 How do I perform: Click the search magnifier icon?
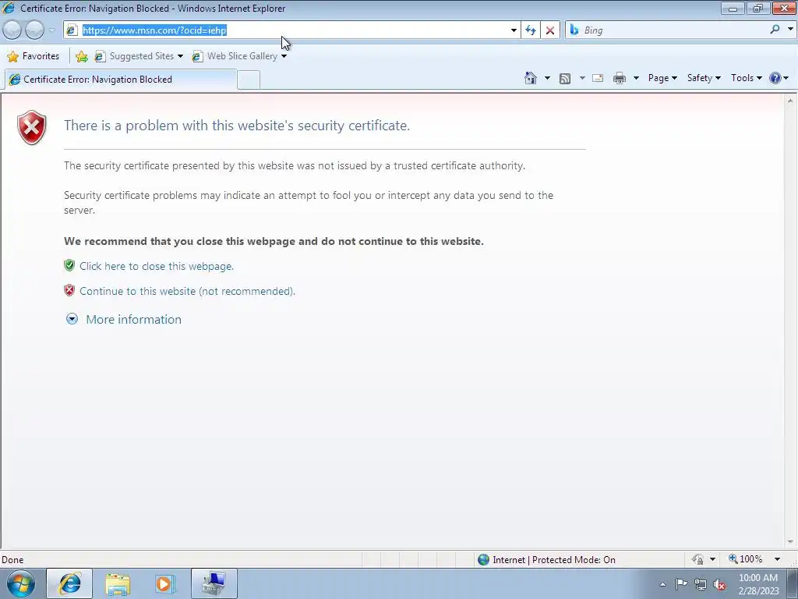pos(775,30)
